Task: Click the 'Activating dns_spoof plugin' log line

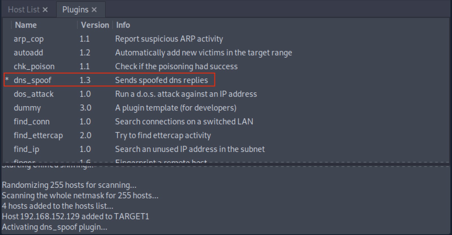Action: 54,227
